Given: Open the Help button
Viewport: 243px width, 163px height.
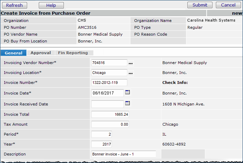Looking at the screenshot, I should (51, 5).
